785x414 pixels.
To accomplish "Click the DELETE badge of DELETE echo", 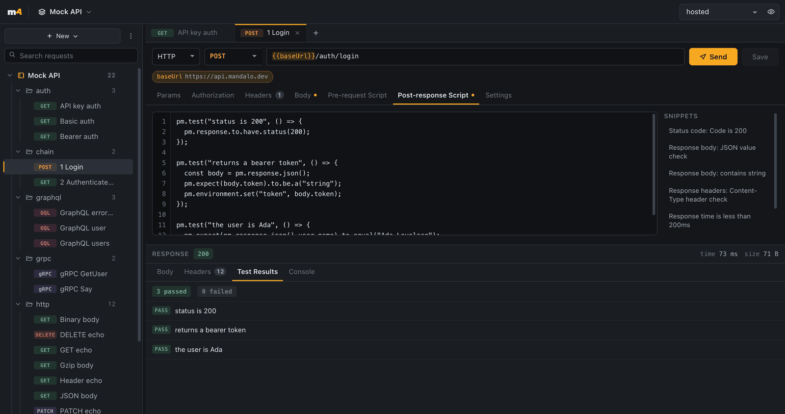I will [45, 335].
